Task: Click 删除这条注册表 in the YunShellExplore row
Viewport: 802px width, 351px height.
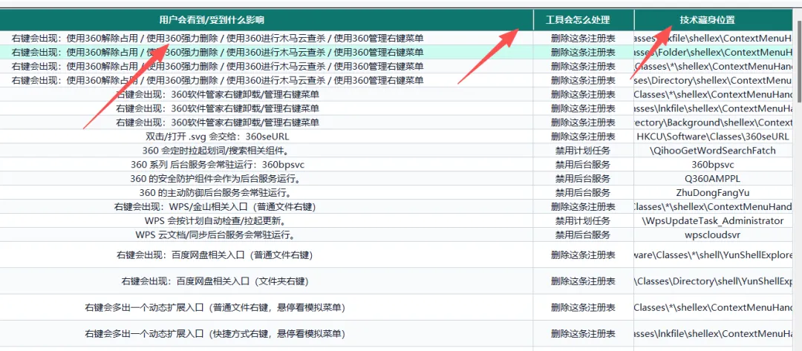Action: (583, 255)
